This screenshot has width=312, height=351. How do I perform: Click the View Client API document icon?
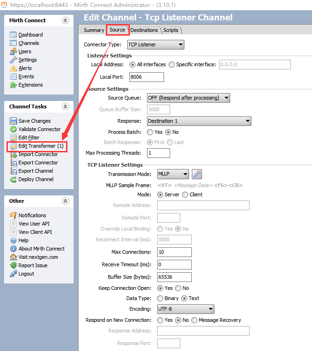[13, 232]
